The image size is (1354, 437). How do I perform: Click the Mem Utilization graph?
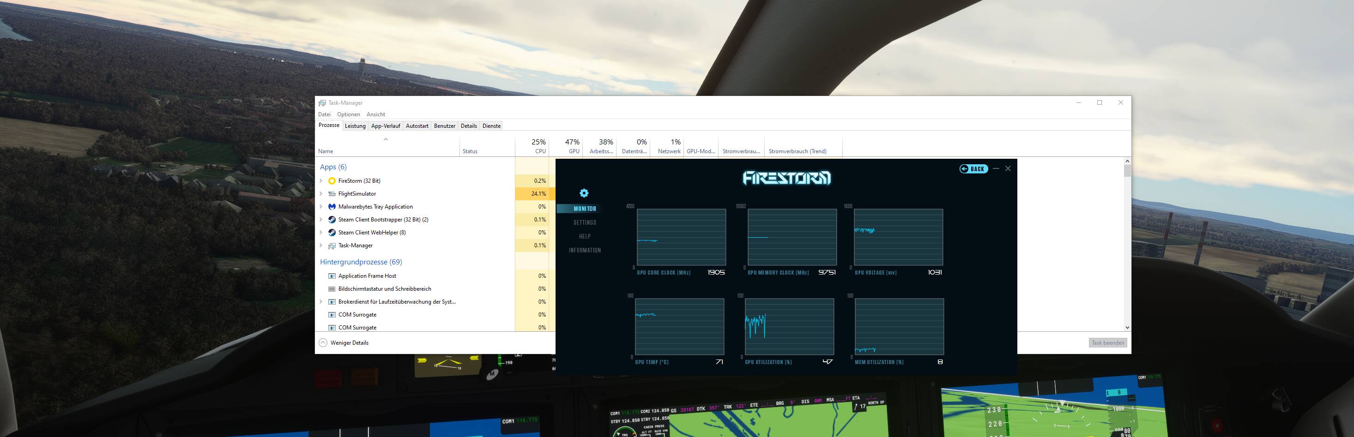899,327
